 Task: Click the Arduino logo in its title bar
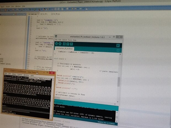(x=56, y=36)
